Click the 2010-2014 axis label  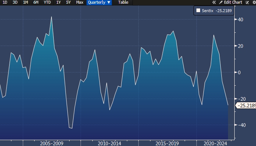tap(109, 143)
